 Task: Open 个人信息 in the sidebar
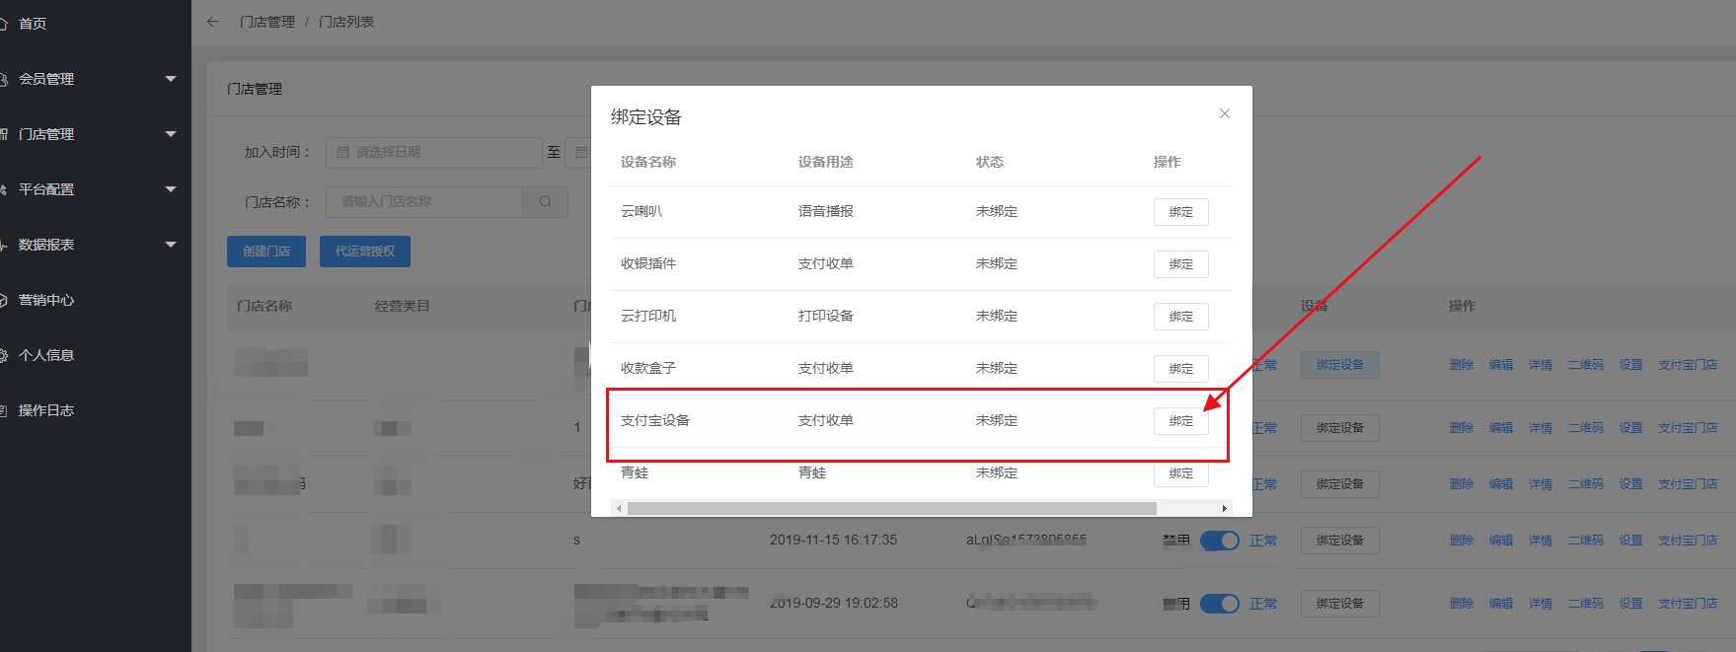click(45, 355)
